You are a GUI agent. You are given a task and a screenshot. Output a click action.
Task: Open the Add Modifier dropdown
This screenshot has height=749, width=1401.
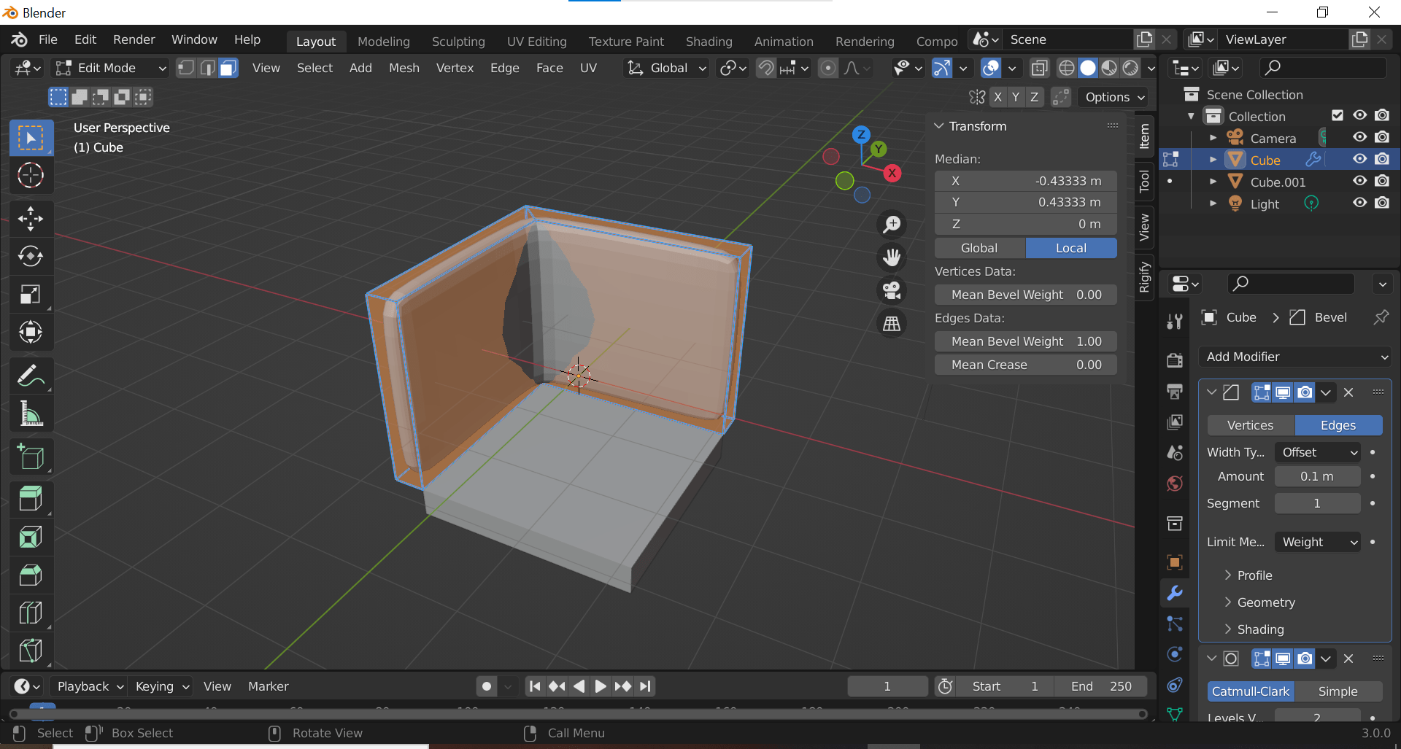pyautogui.click(x=1295, y=357)
